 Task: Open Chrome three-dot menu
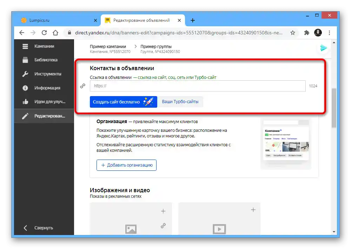(329, 33)
